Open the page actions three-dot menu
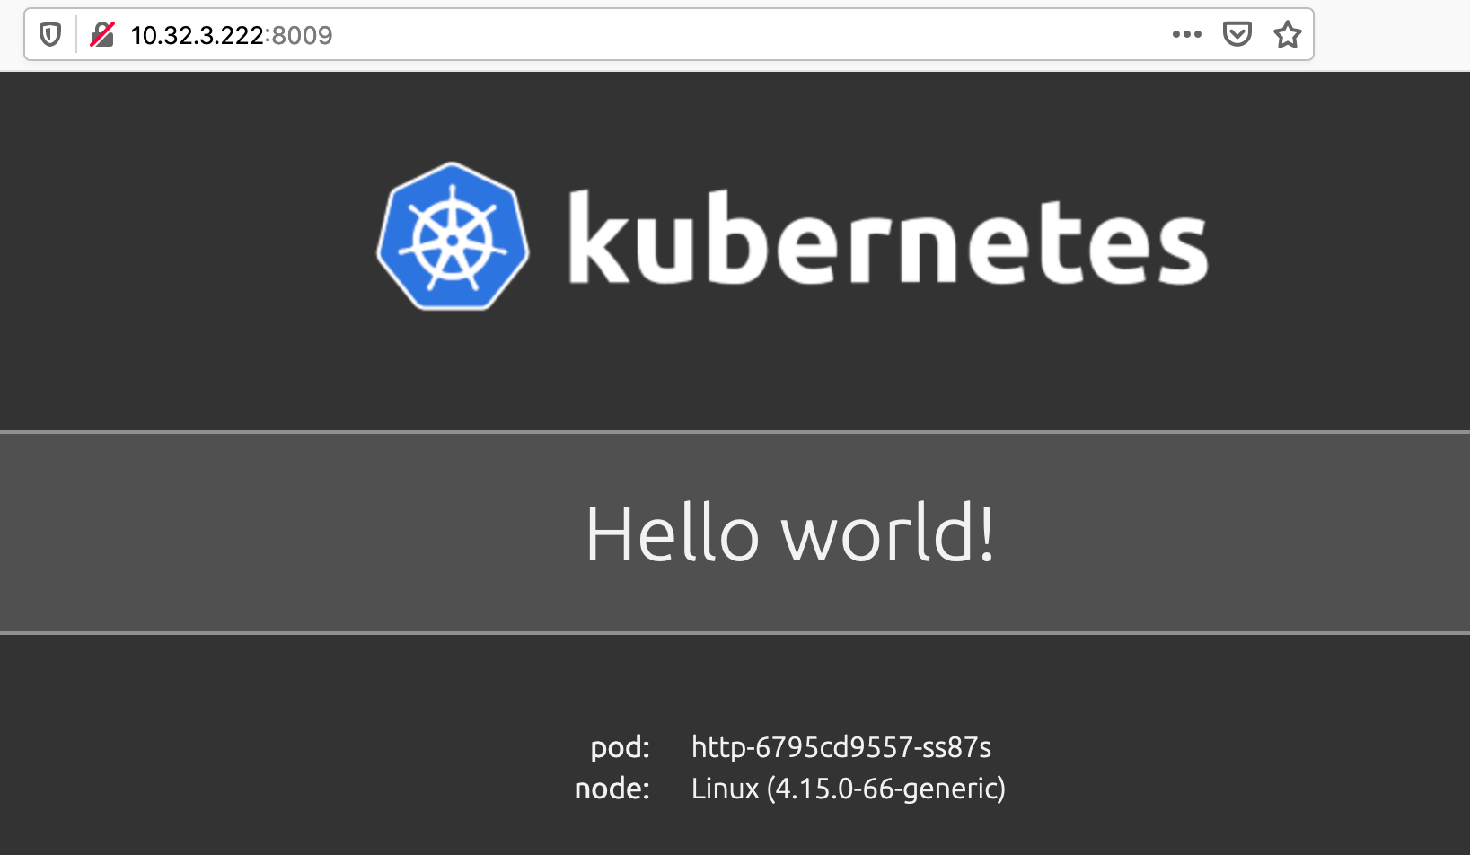Viewport: 1470px width, 855px height. pyautogui.click(x=1186, y=35)
